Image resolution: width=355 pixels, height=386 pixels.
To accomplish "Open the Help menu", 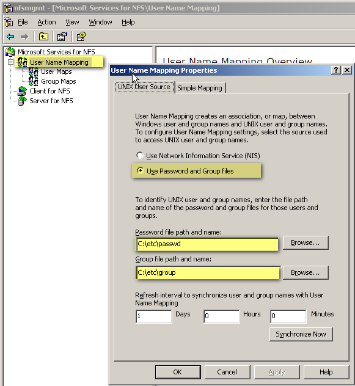I will pos(128,22).
